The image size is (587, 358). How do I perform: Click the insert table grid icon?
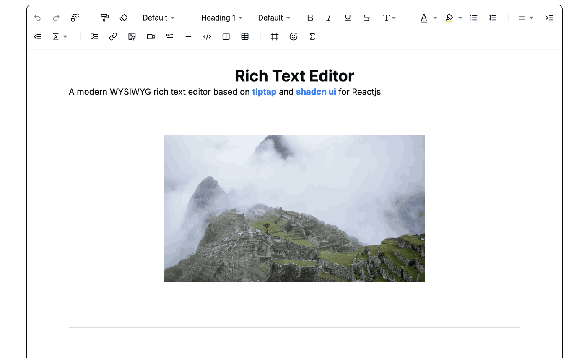click(245, 37)
